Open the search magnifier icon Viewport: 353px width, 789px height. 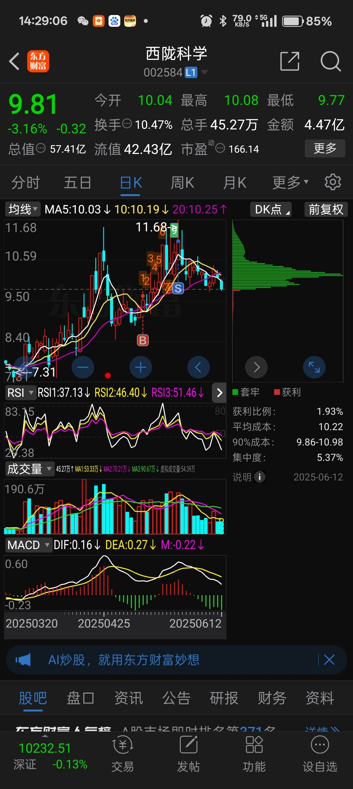(330, 61)
